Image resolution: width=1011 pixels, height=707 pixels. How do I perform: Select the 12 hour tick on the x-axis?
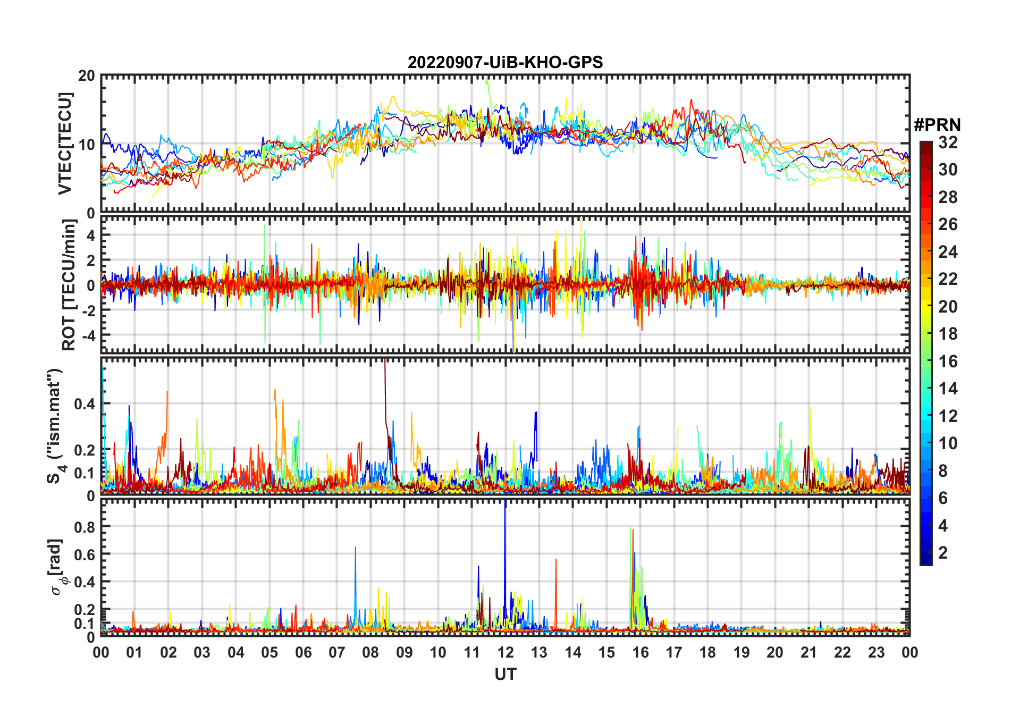point(505,653)
